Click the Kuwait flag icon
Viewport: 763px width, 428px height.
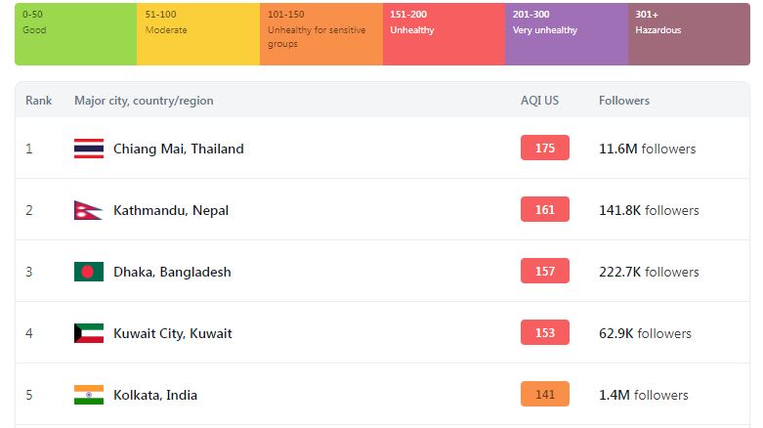point(89,333)
